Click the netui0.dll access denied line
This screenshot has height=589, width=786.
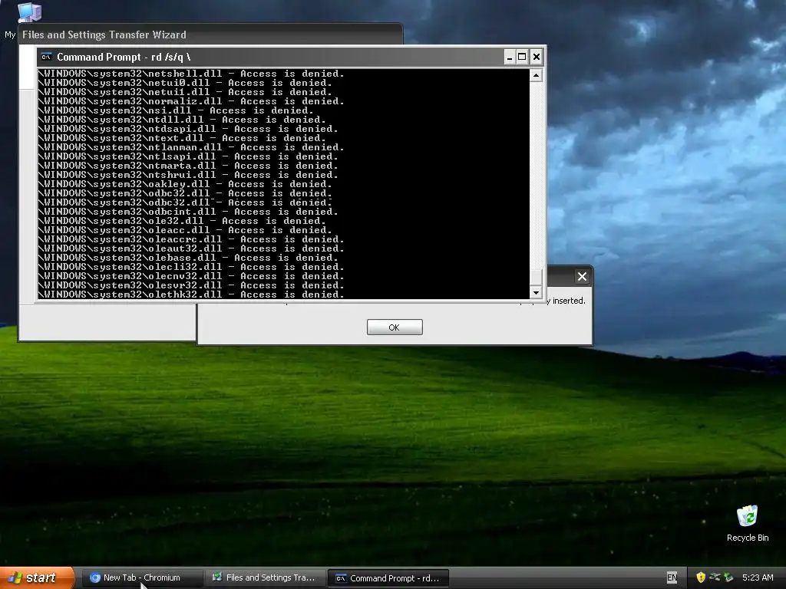coord(185,83)
